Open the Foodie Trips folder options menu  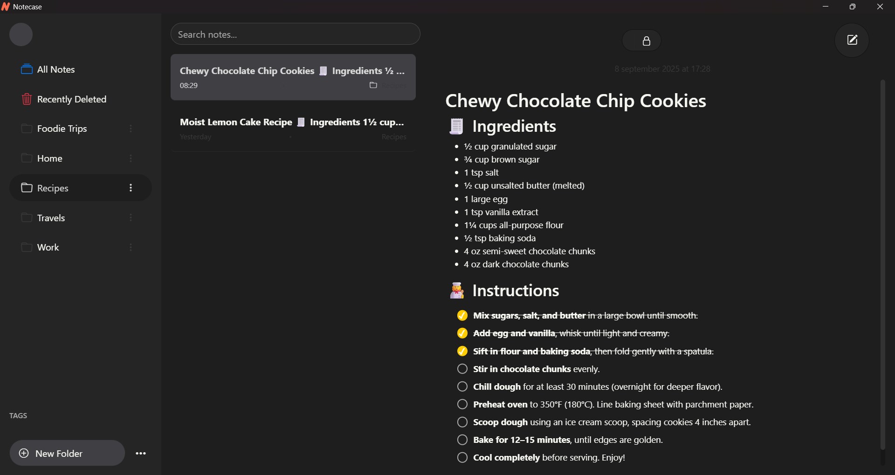coord(131,129)
